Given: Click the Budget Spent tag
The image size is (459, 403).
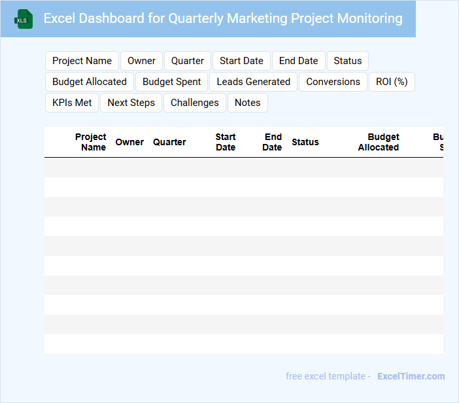Looking at the screenshot, I should 172,82.
